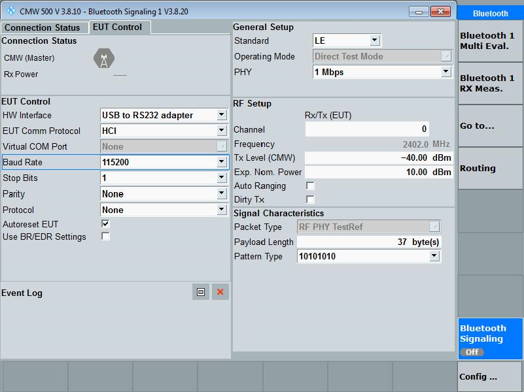The height and width of the screenshot is (392, 524).
Task: Expand the Standard LE dropdown
Action: coord(347,41)
